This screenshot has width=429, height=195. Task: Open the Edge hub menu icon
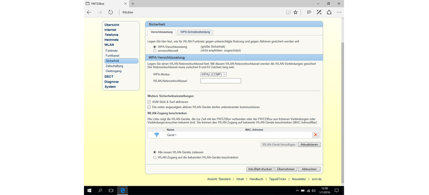[309, 12]
